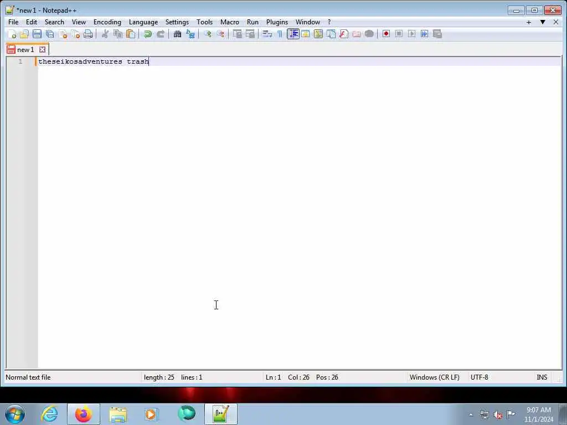
Task: Click the green Undo arrow
Action: [147, 34]
